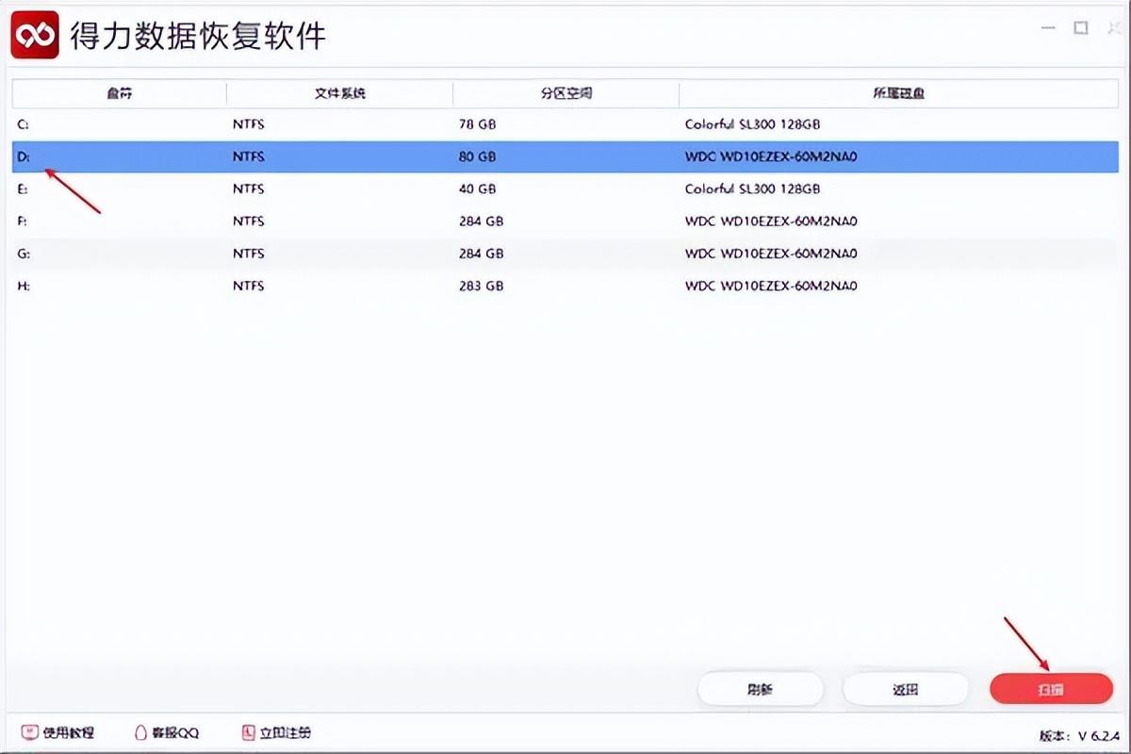Image resolution: width=1131 pixels, height=754 pixels.
Task: Select the E: drive letter cell
Action: pos(25,189)
